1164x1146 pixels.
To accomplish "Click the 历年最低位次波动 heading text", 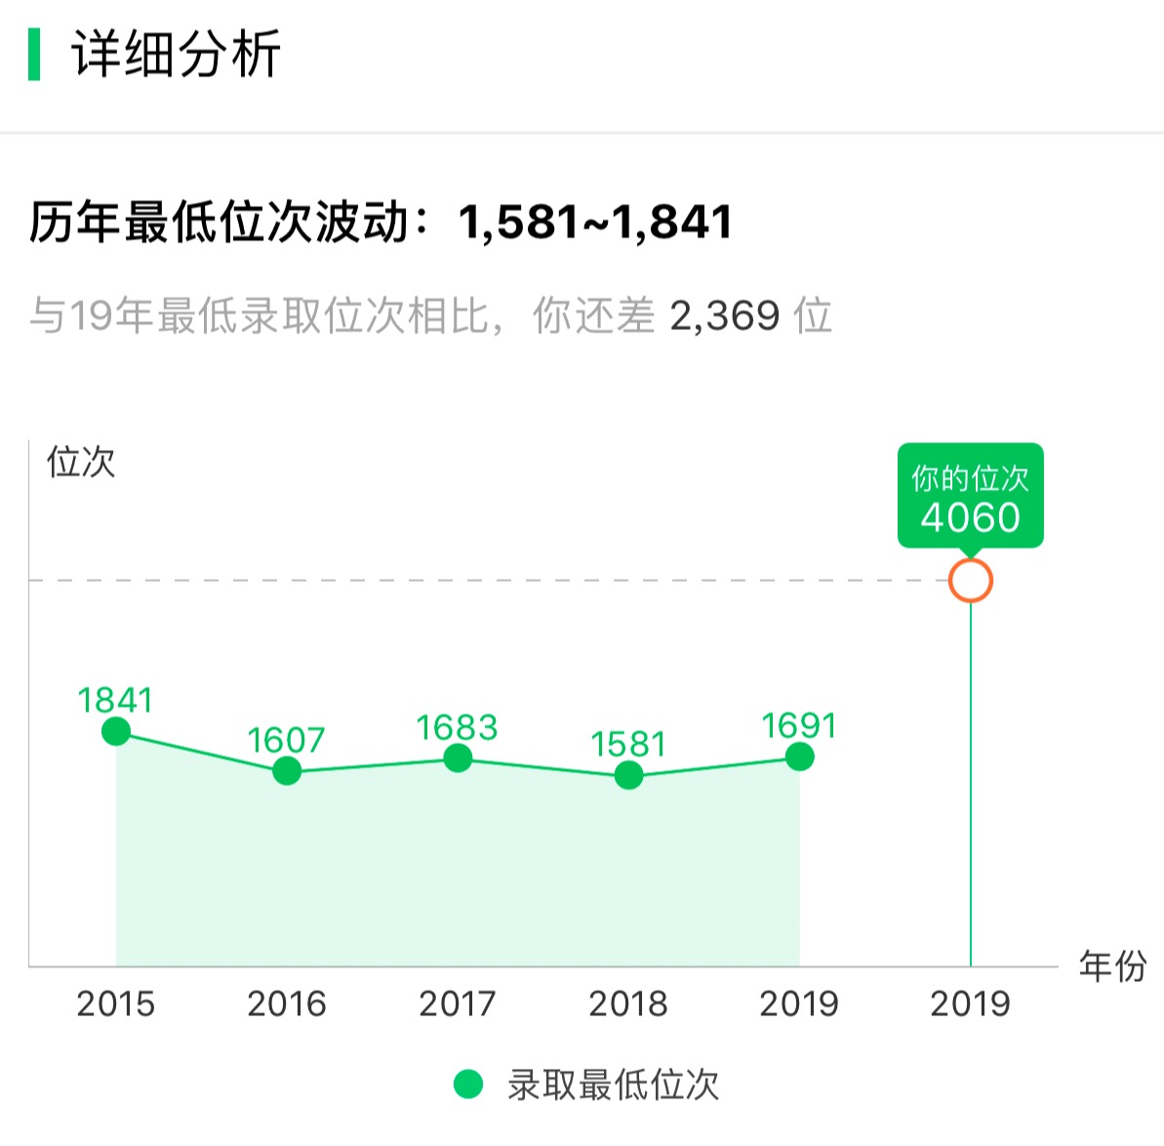I will (x=220, y=222).
